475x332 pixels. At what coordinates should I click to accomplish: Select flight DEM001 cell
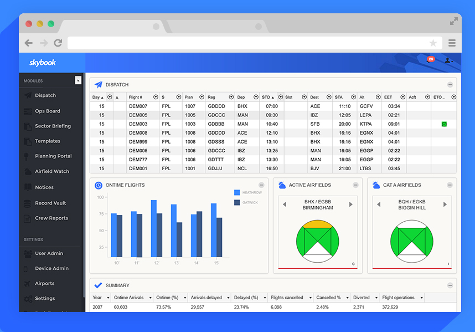[138, 168]
